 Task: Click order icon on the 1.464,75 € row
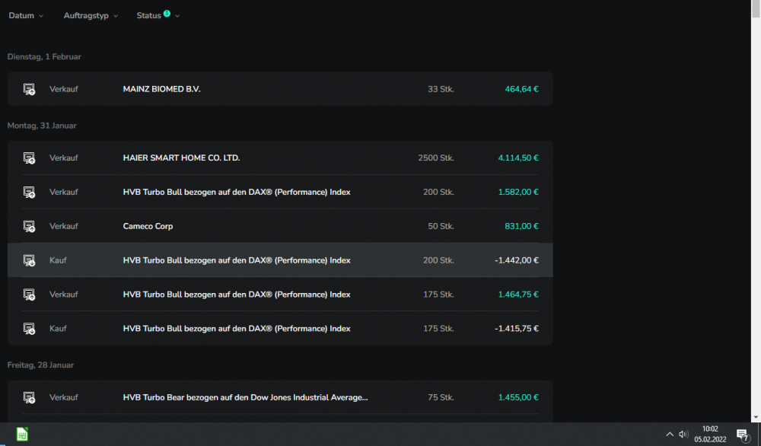point(29,295)
